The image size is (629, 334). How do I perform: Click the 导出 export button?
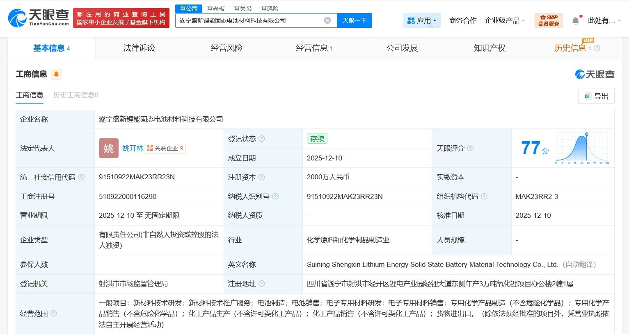(596, 96)
